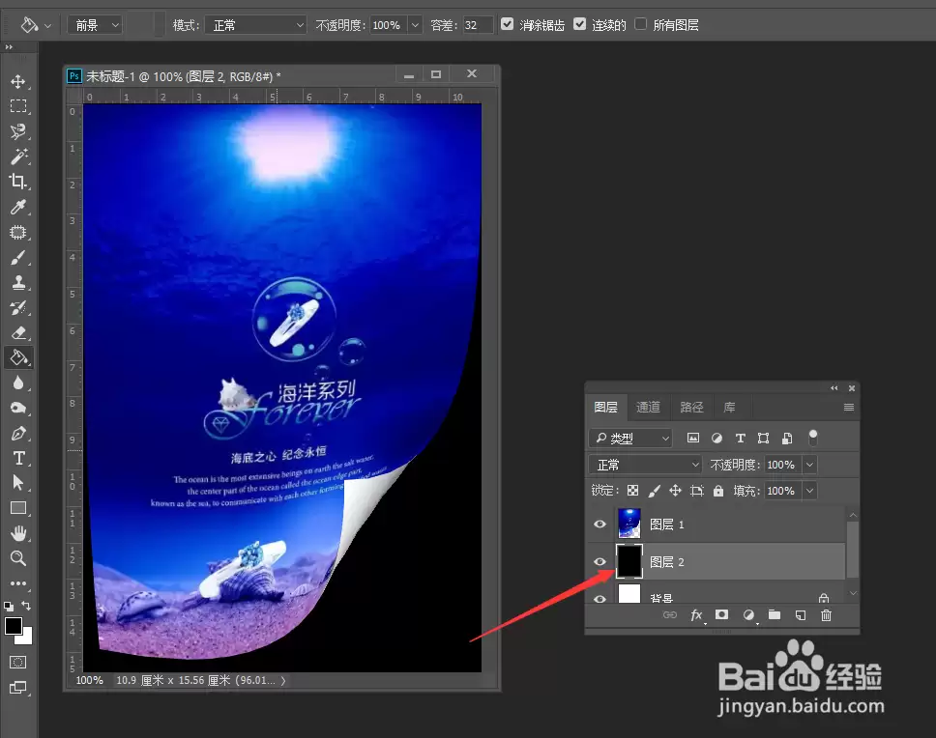Select the Move tool
The image size is (936, 738).
coord(18,82)
